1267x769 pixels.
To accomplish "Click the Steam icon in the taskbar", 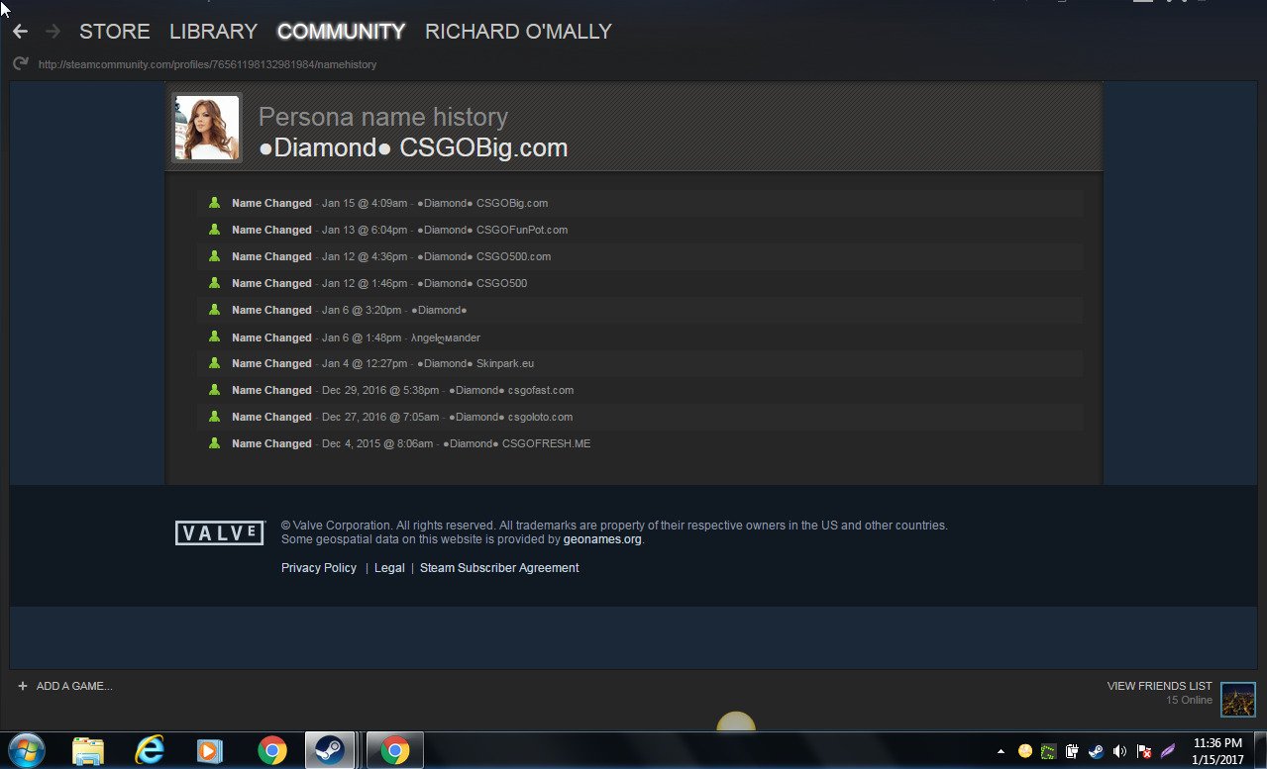I will click(330, 751).
